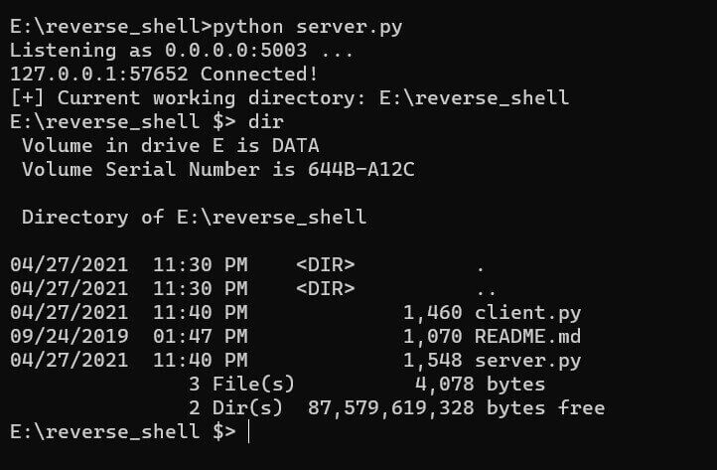Click the single-dot current directory entry

(481, 265)
